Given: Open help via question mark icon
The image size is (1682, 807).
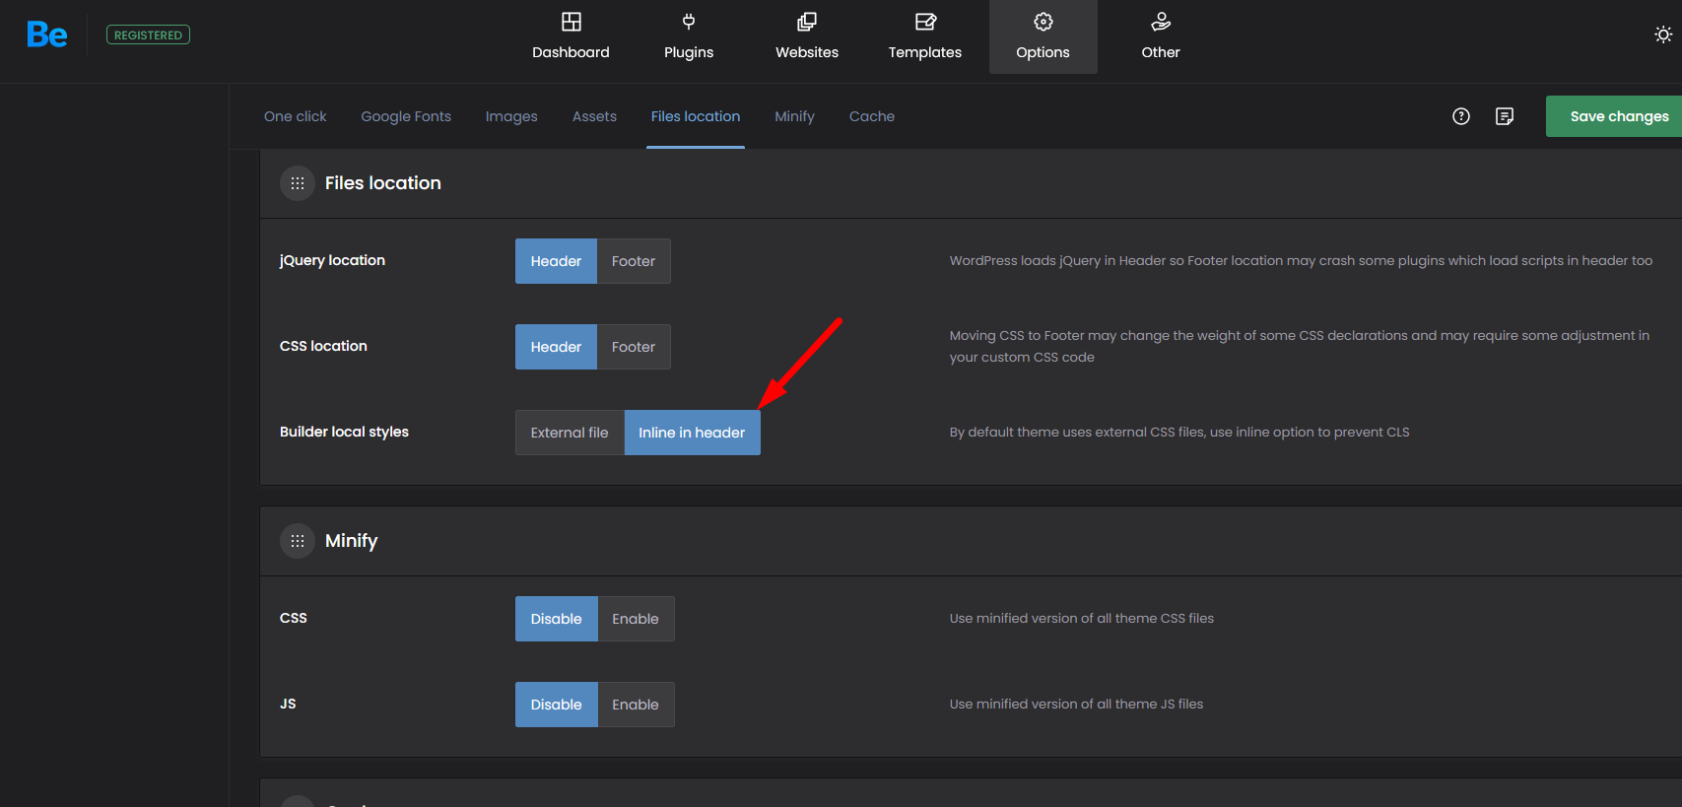Looking at the screenshot, I should 1461,116.
